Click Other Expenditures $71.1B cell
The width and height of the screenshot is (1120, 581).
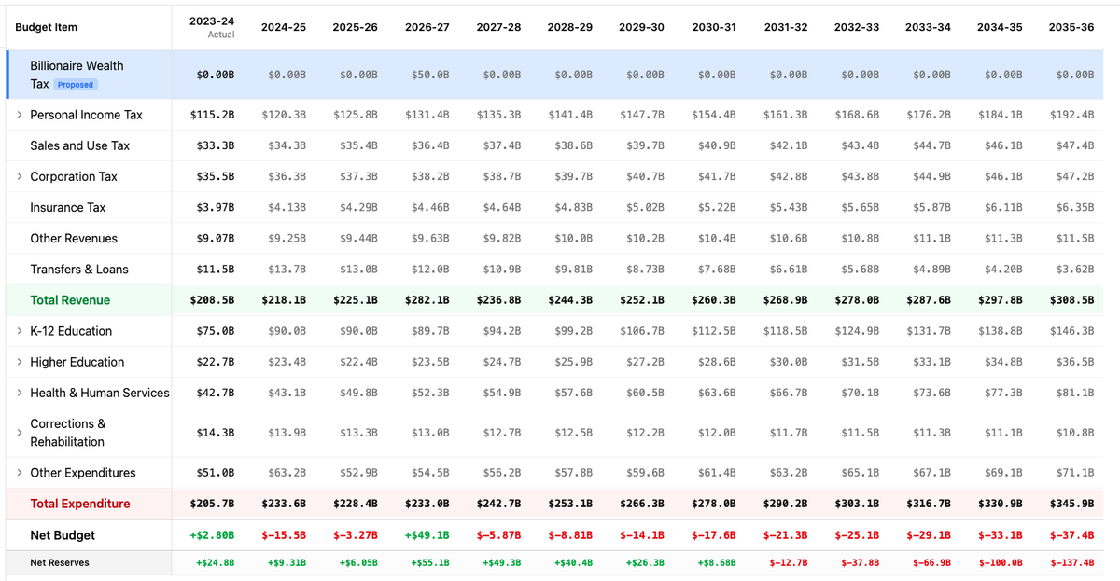pos(1074,473)
